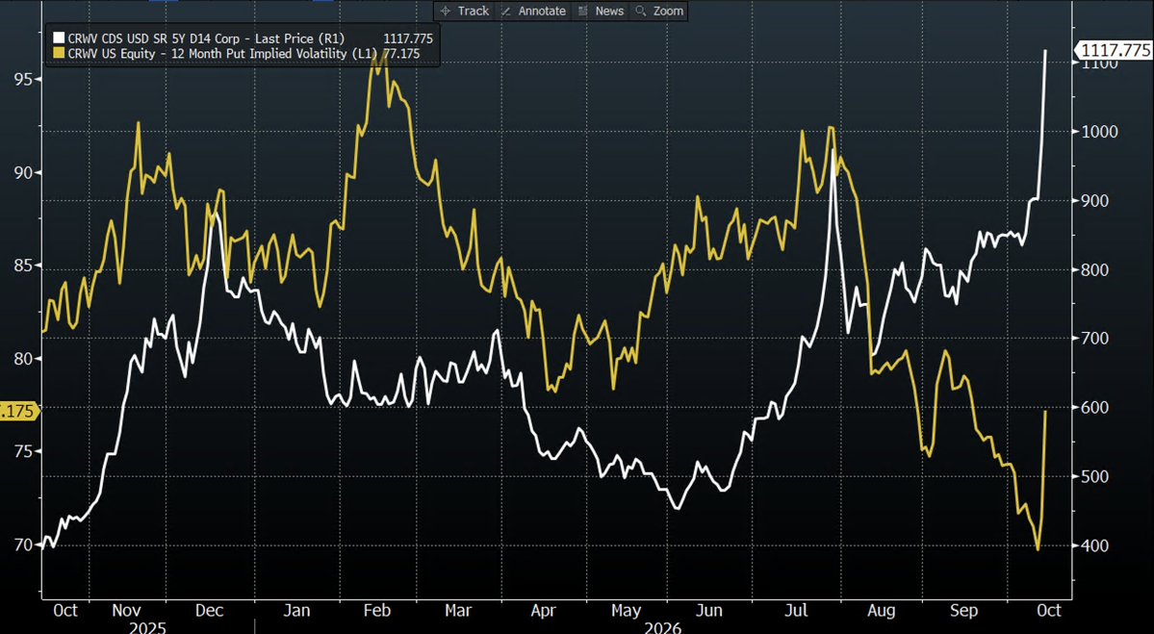The width and height of the screenshot is (1154, 634).
Task: Click the 900 label on right axis
Action: click(1096, 201)
